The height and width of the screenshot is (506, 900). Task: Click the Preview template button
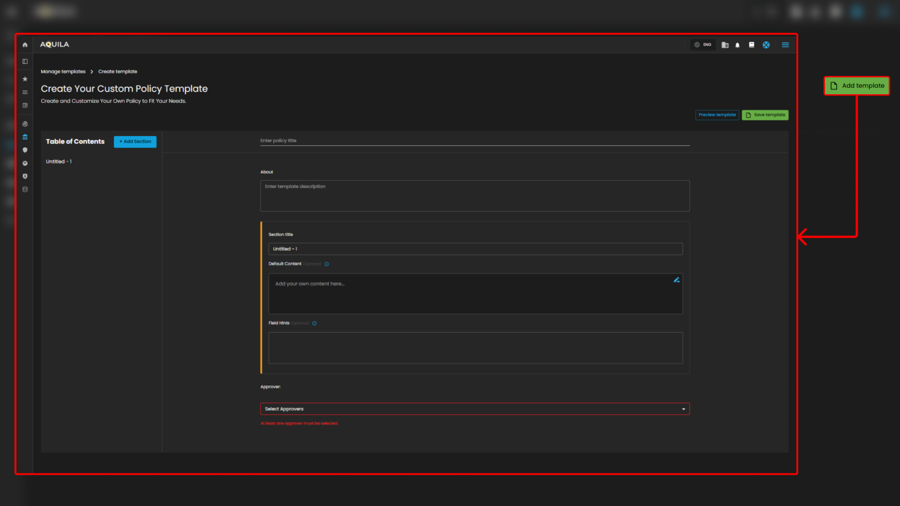[717, 115]
